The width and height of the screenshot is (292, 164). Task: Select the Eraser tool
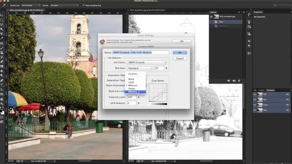(x=2, y=62)
